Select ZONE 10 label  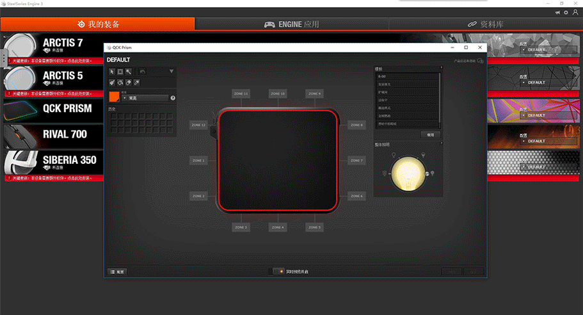(278, 93)
